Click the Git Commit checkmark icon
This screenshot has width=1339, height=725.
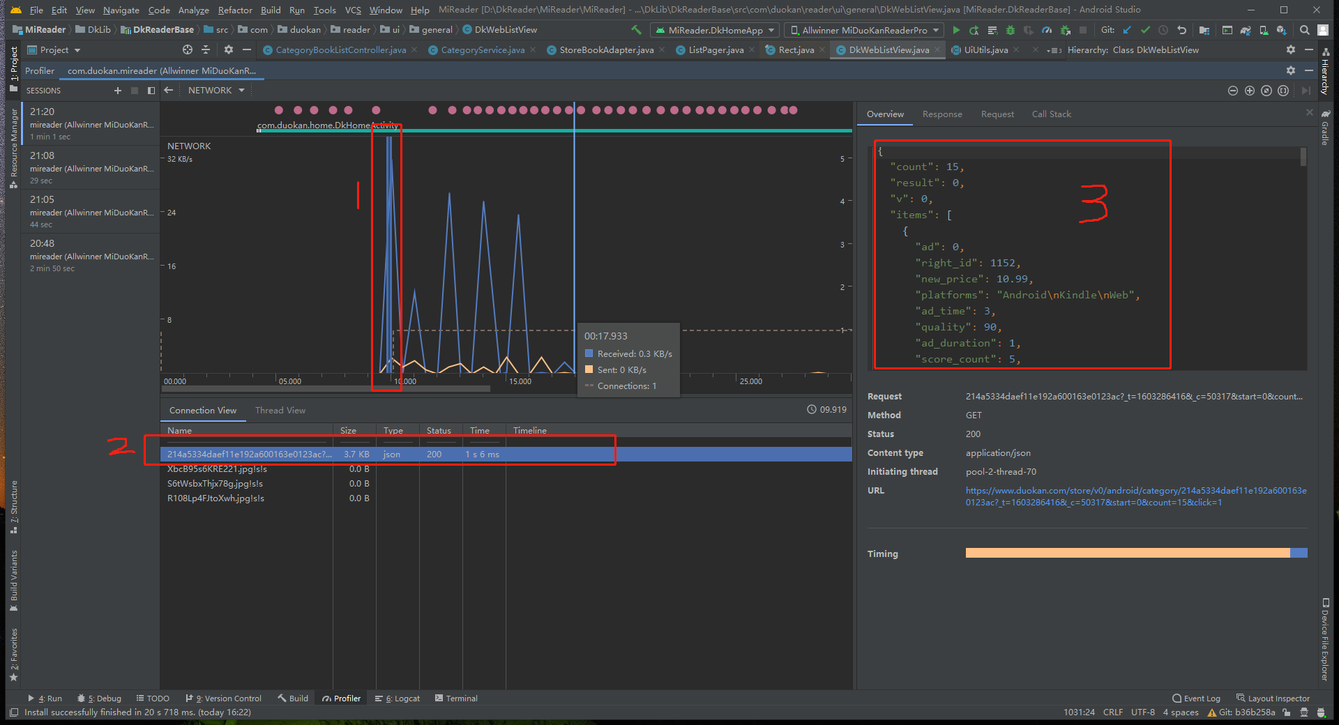pyautogui.click(x=1145, y=30)
